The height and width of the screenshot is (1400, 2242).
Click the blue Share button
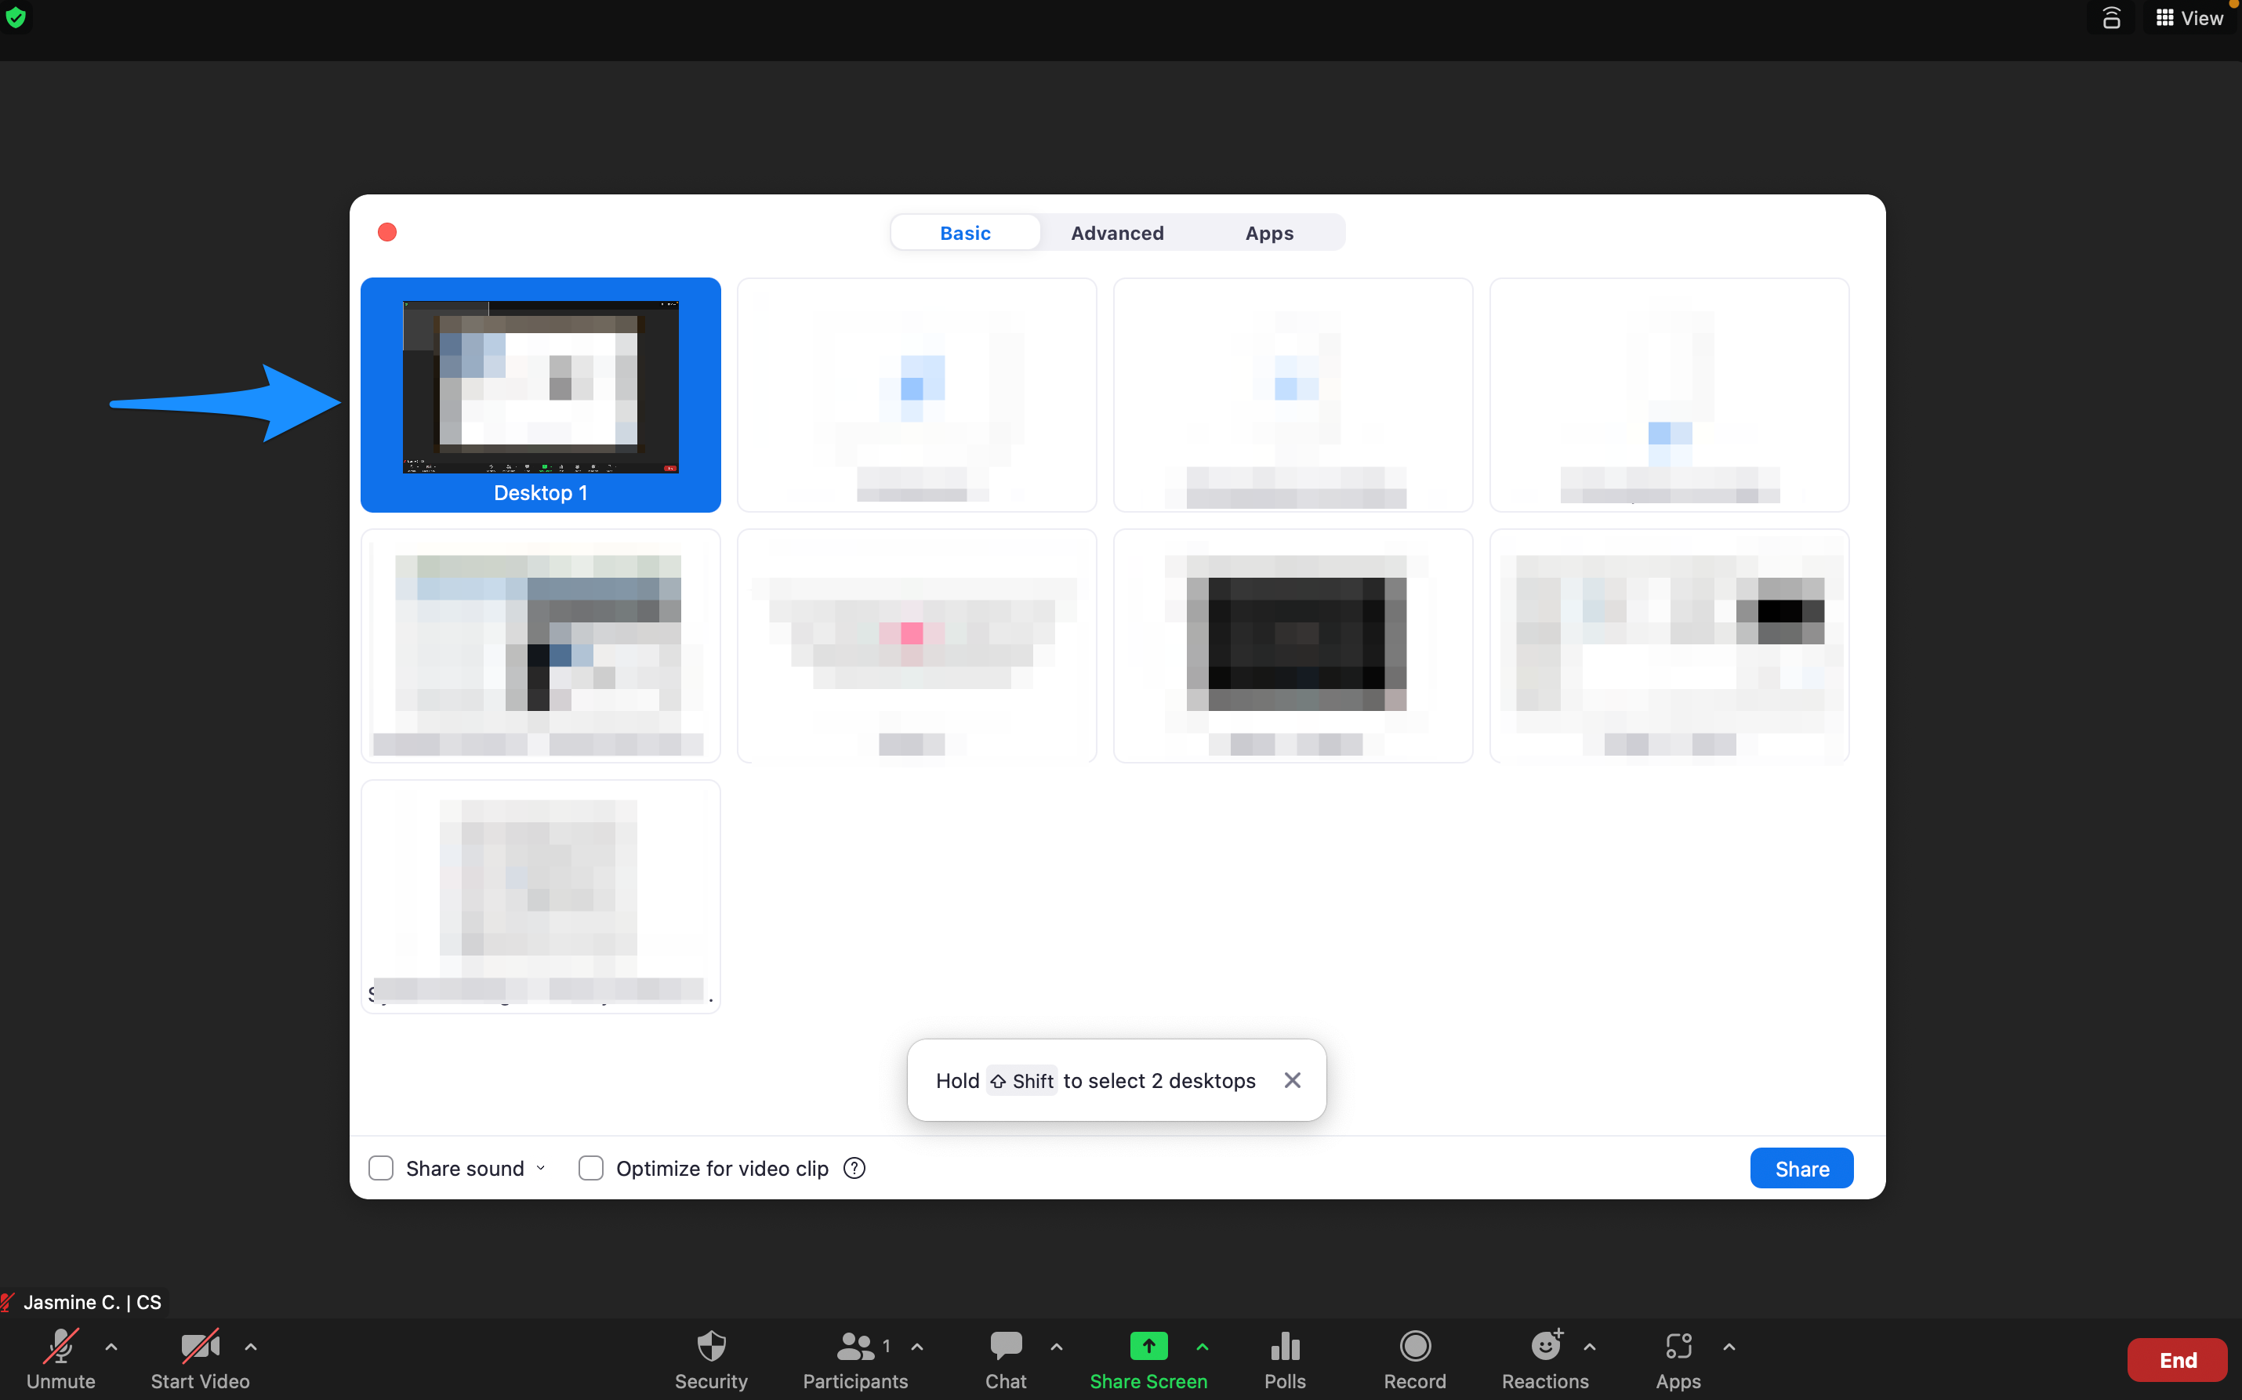[x=1801, y=1169]
